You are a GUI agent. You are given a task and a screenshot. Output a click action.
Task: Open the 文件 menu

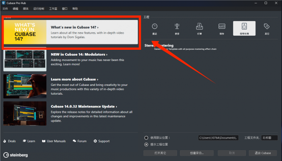tap(5, 9)
